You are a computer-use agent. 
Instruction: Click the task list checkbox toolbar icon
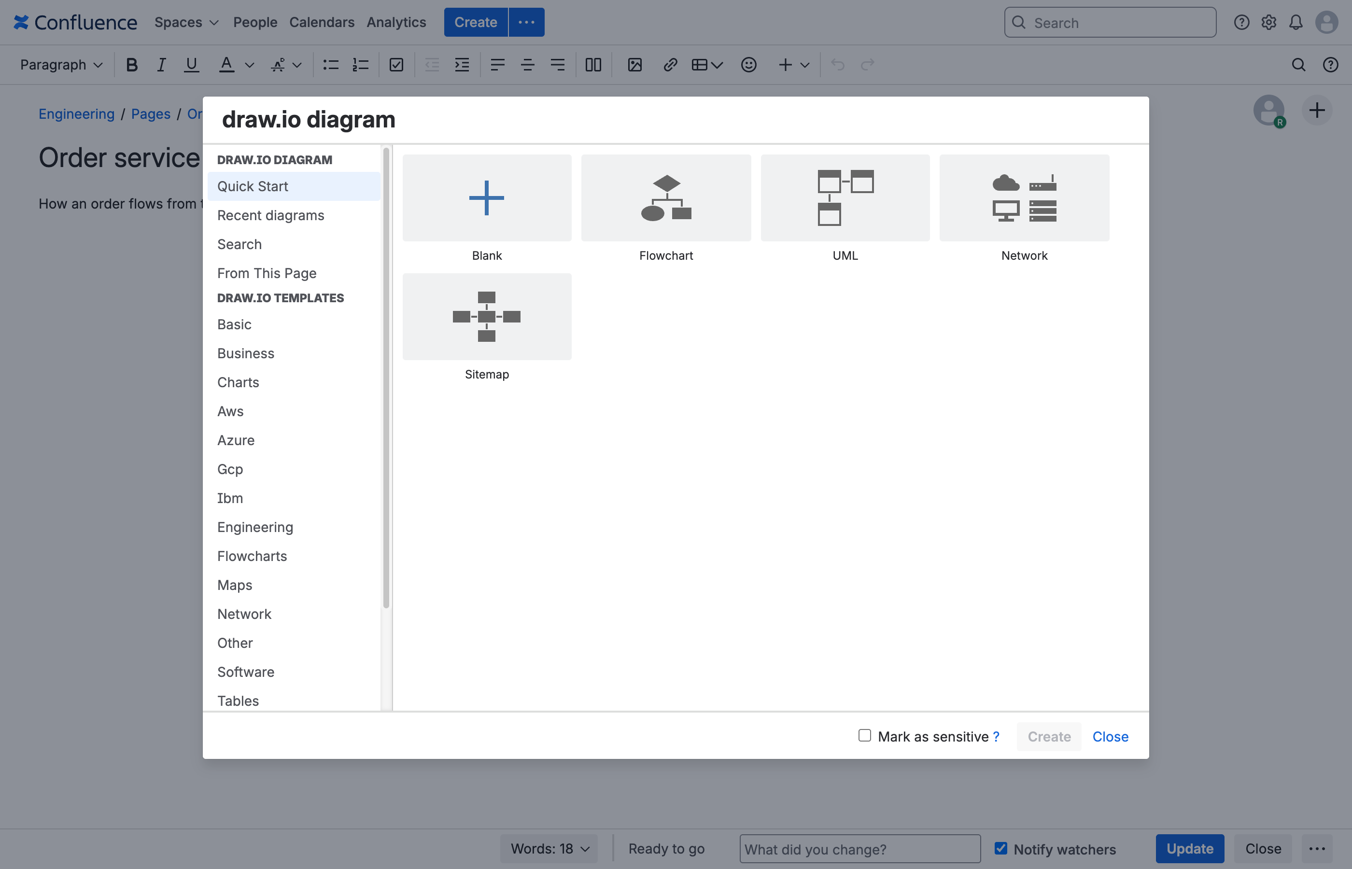click(x=397, y=65)
